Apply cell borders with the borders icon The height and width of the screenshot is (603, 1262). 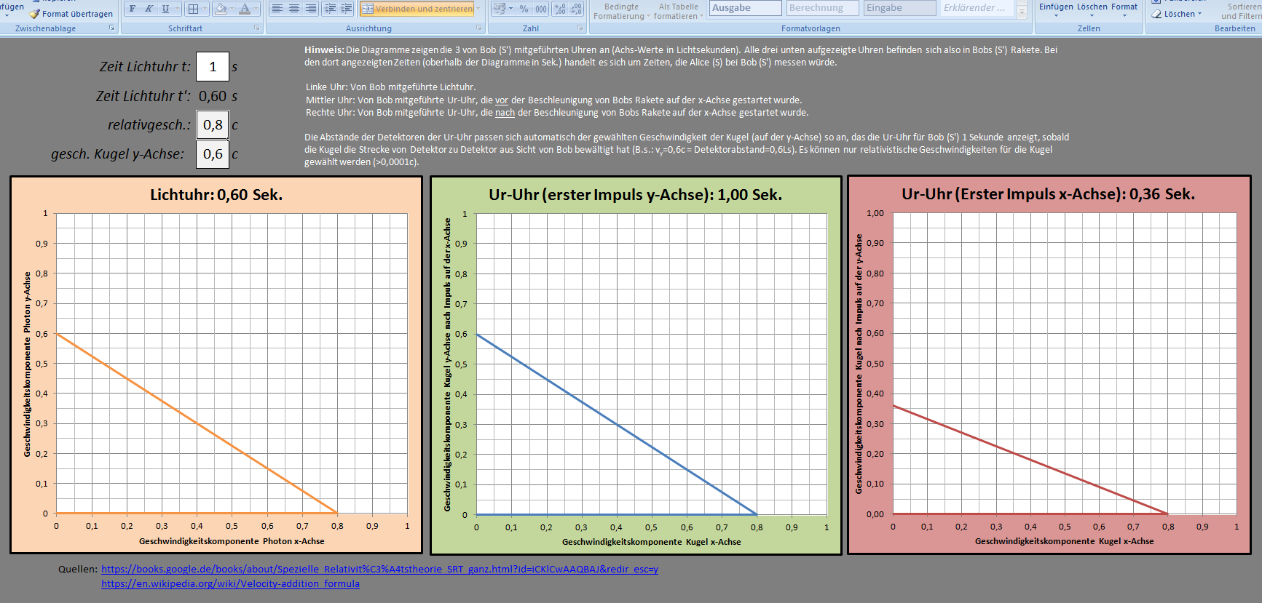(193, 9)
